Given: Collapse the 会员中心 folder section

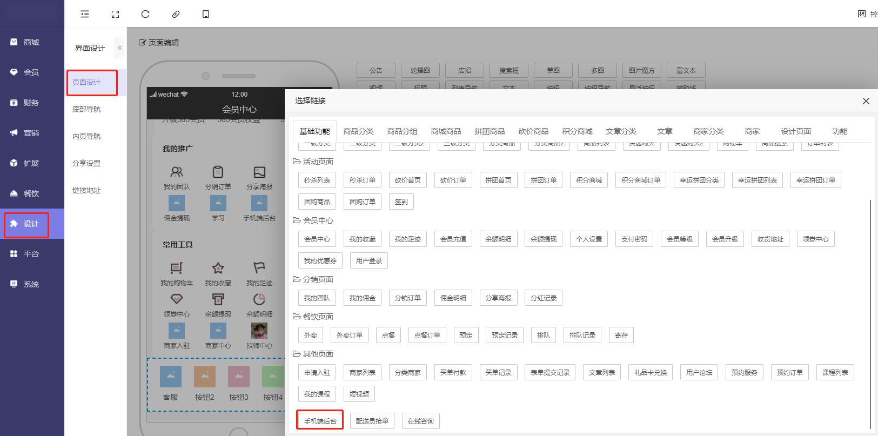Looking at the screenshot, I should (x=297, y=220).
